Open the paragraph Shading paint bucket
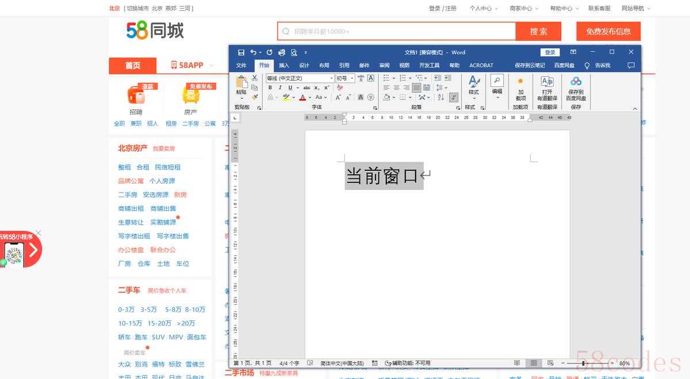 386,97
